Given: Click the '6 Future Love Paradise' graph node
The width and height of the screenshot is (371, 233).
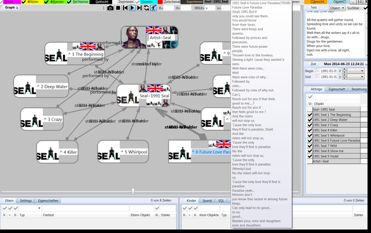Looking at the screenshot, I should pos(200,152).
